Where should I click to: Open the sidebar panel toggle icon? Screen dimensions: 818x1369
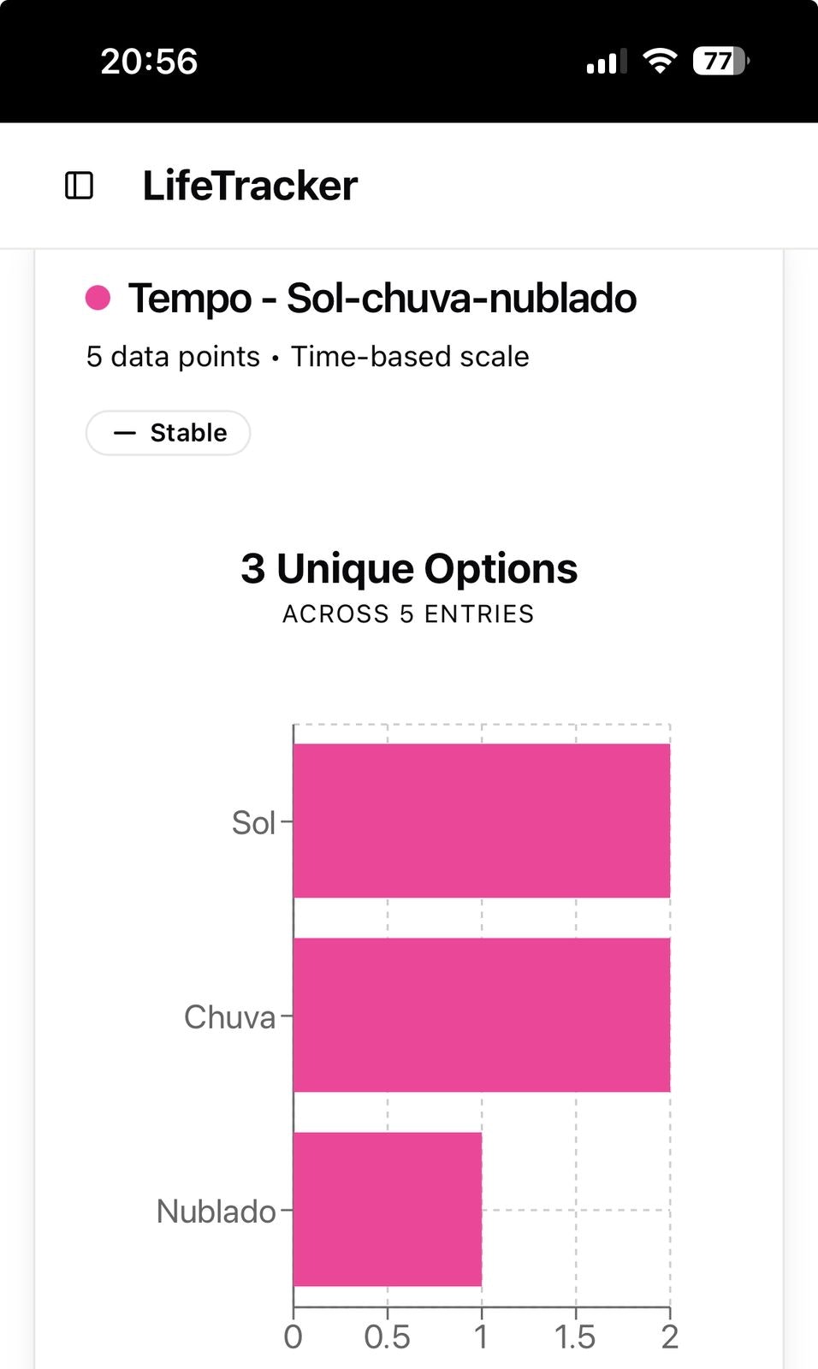point(80,186)
